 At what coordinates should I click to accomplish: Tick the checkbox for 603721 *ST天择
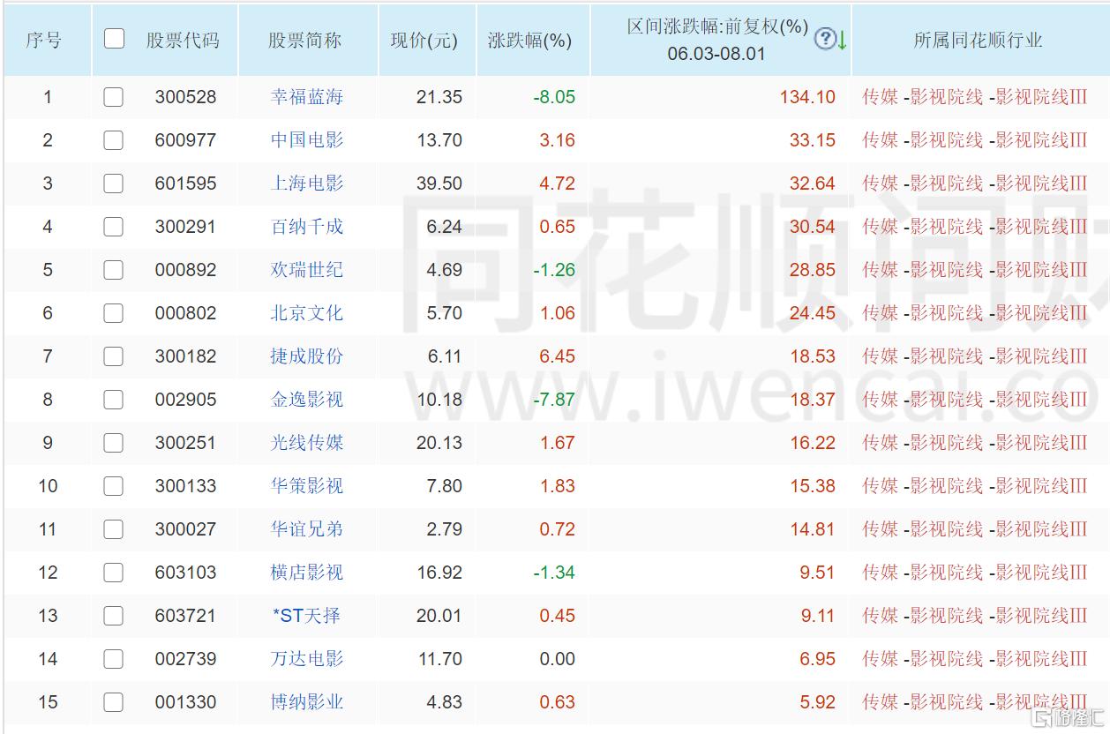tap(113, 616)
